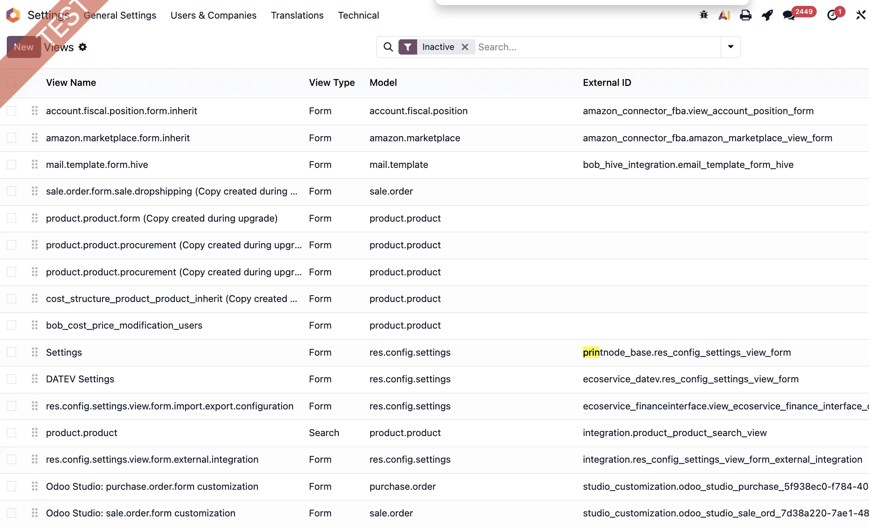The height and width of the screenshot is (527, 869).
Task: Click the filter funnel icon on Inactive facet
Action: tap(408, 47)
